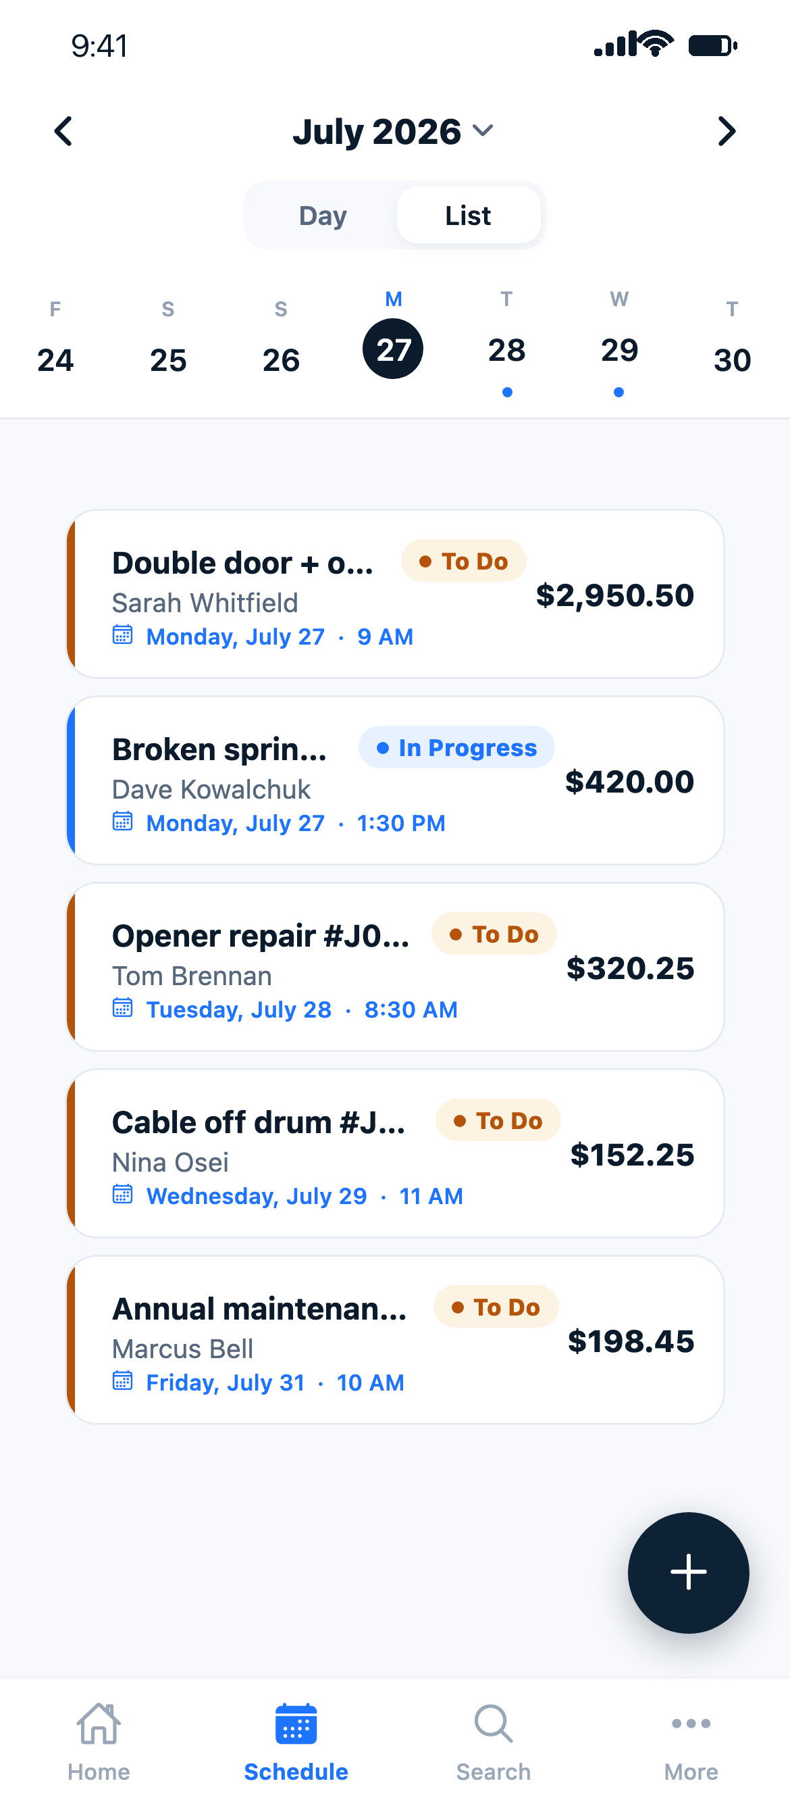Go to next month with right arrow
Viewport: 790px width, 1800px height.
point(727,130)
